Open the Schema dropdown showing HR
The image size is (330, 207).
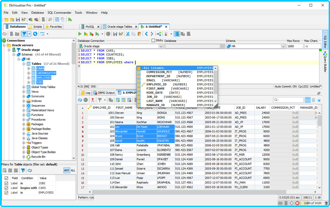[x=256, y=46]
